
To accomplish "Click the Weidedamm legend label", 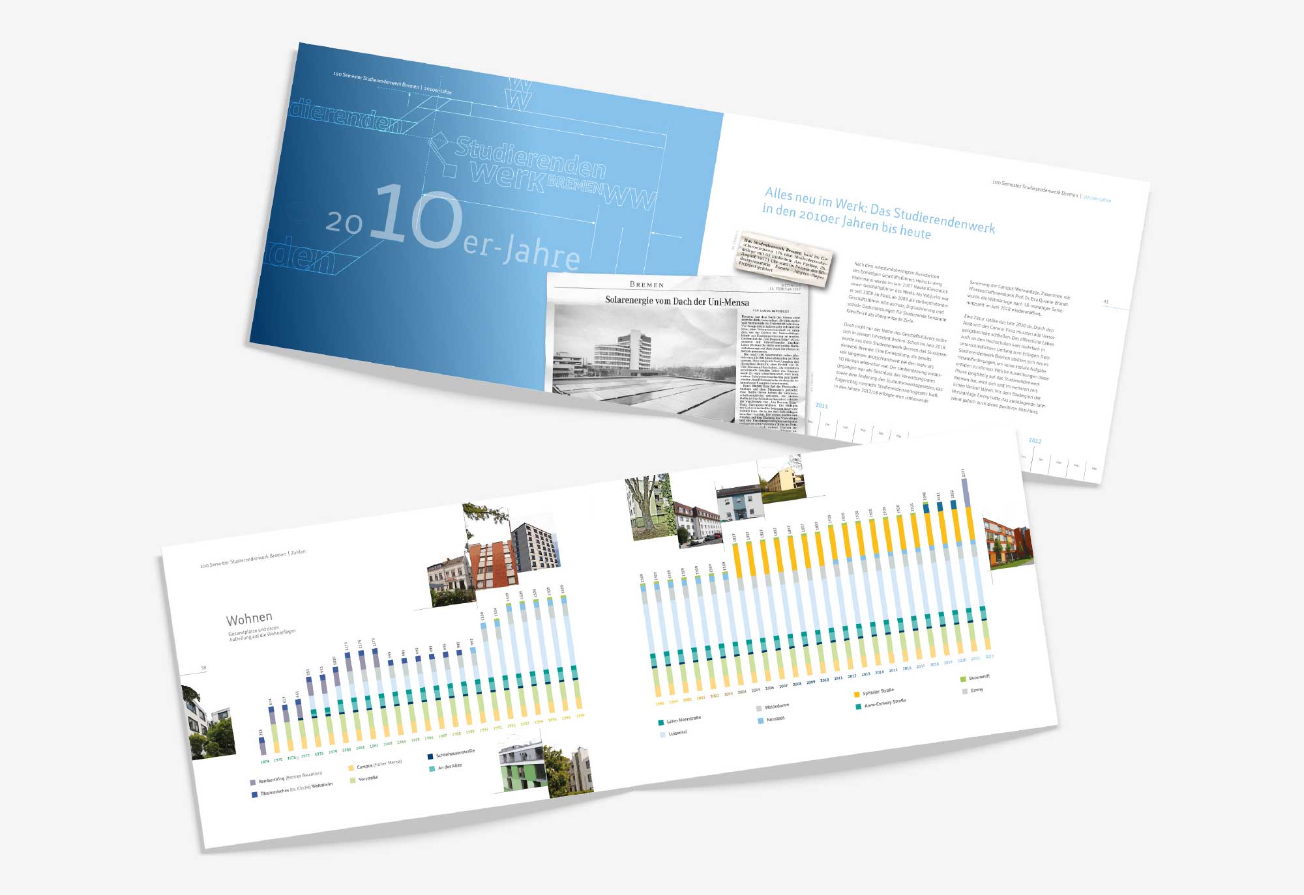I will click(x=777, y=705).
